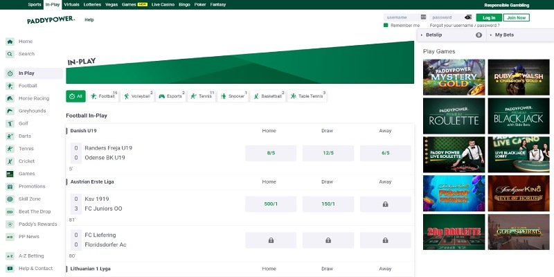Open the Lotteries top menu item
Image resolution: width=554 pixels, height=277 pixels.
[92, 5]
